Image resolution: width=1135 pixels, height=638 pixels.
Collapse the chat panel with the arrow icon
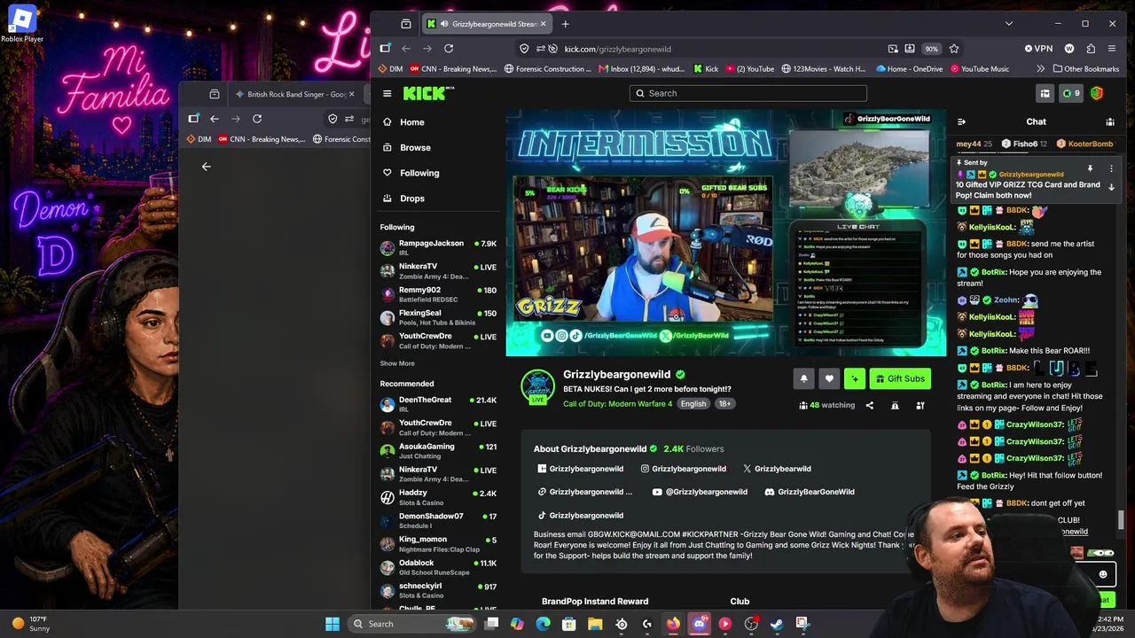click(x=961, y=121)
